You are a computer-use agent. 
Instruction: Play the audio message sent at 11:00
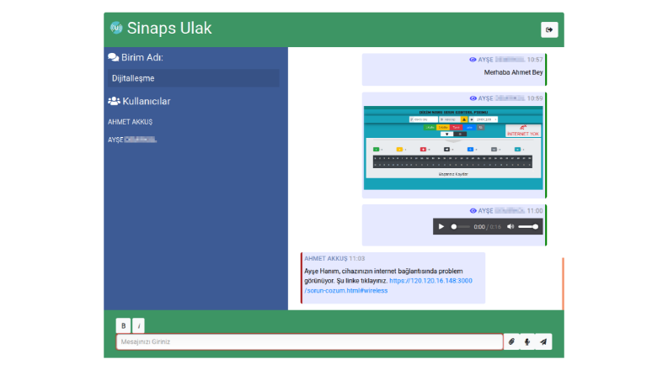(x=441, y=227)
